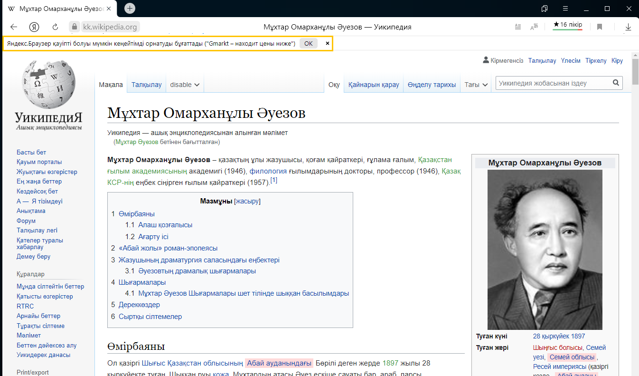Open reader mode icon in address bar

[x=518, y=27]
